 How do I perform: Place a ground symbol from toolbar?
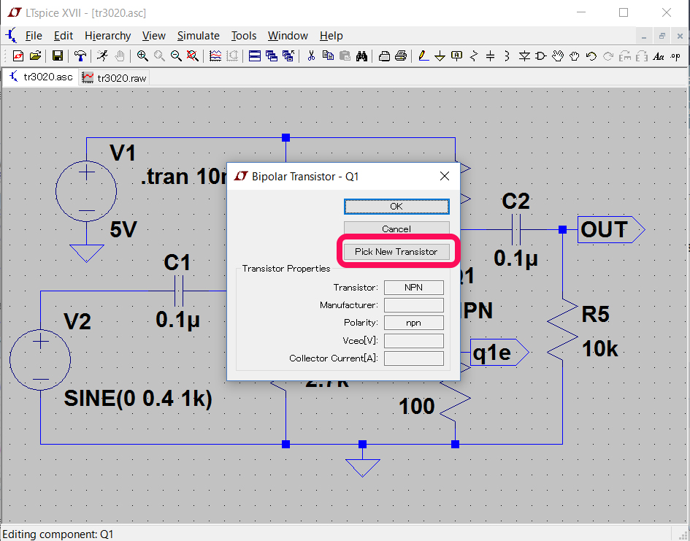440,55
